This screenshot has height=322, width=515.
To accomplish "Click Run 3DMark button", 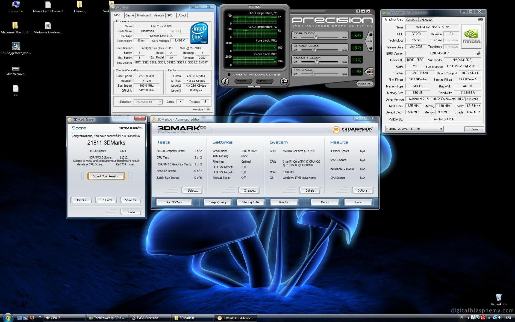I will (x=174, y=202).
